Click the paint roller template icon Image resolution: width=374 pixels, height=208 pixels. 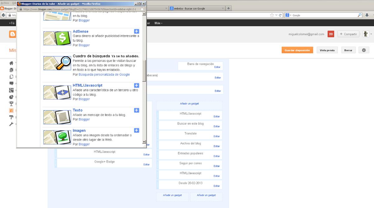click(x=12, y=117)
